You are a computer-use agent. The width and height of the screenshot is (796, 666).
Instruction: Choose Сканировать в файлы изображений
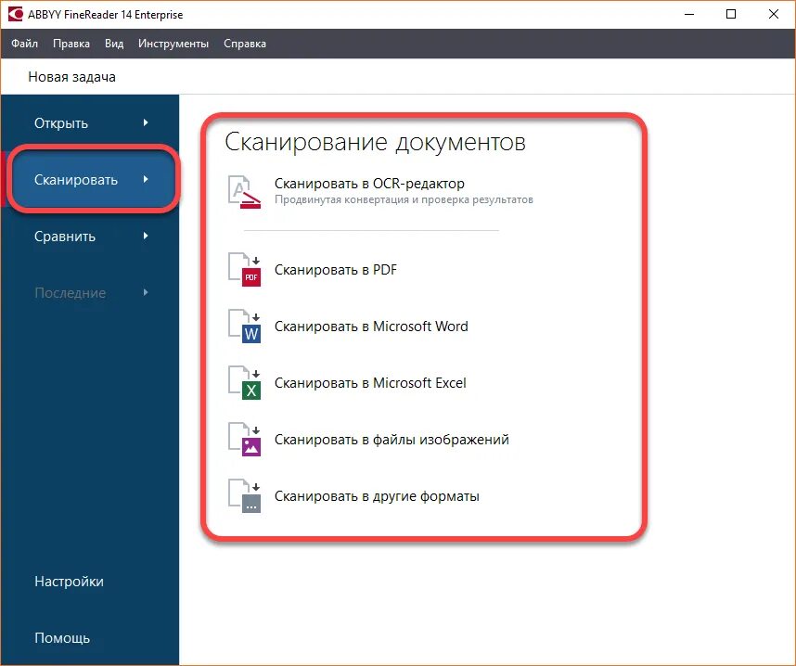click(392, 439)
